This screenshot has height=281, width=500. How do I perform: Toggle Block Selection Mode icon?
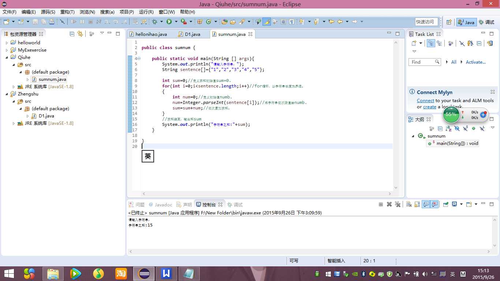point(283,22)
